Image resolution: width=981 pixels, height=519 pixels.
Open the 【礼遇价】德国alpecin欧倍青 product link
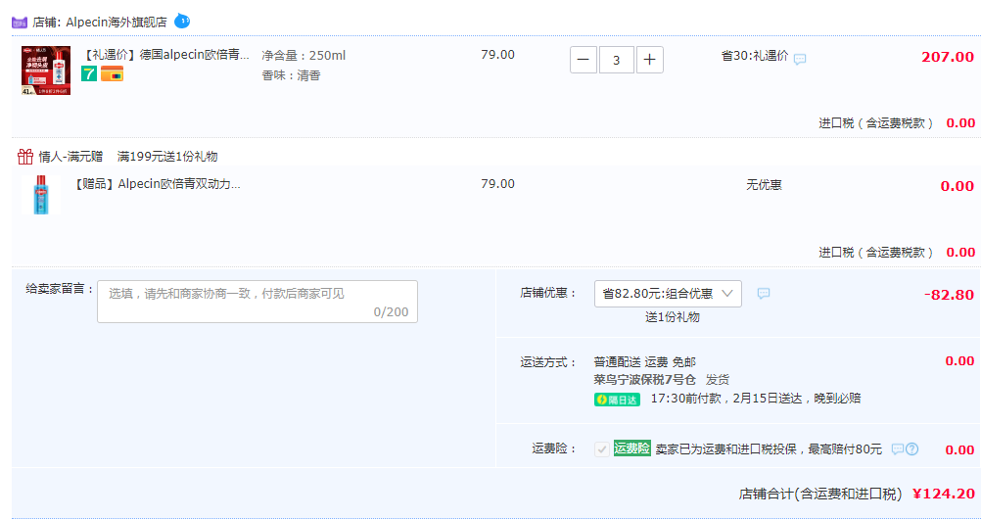[x=165, y=55]
